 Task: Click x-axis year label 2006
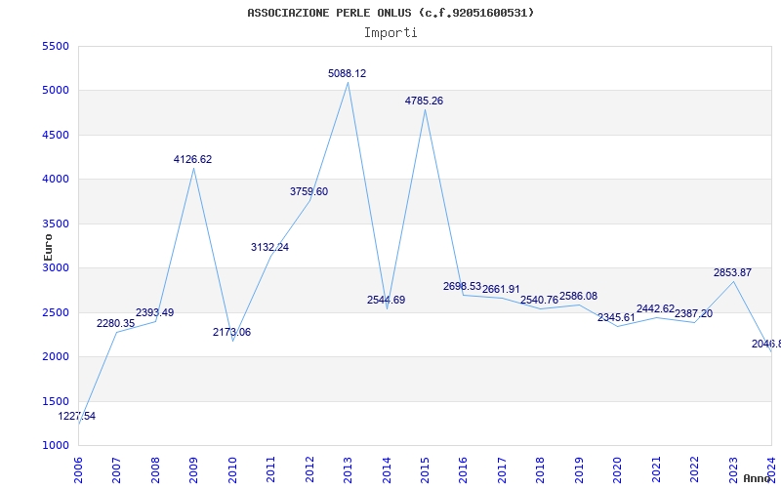(x=78, y=470)
